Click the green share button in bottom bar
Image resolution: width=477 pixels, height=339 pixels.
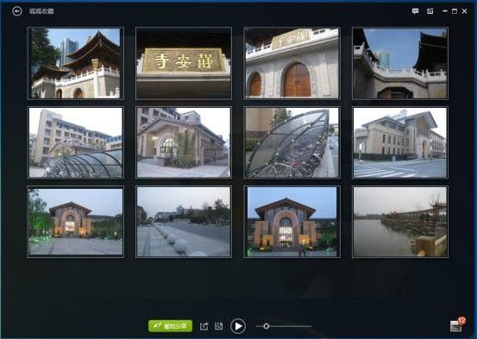coord(171,326)
